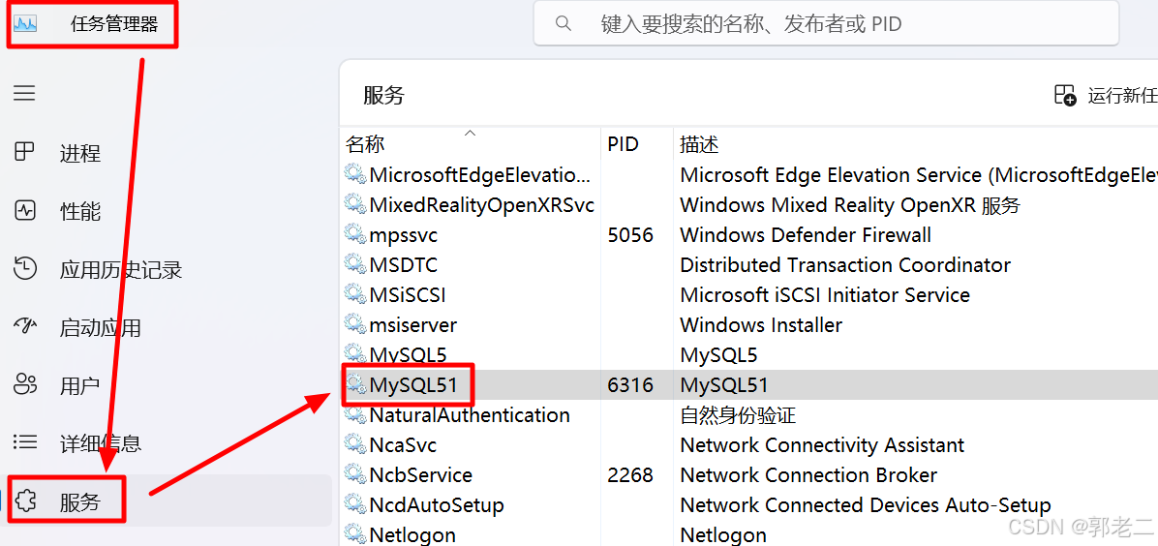Toggle the hamburger navigation menu
The height and width of the screenshot is (546, 1158).
(x=24, y=93)
